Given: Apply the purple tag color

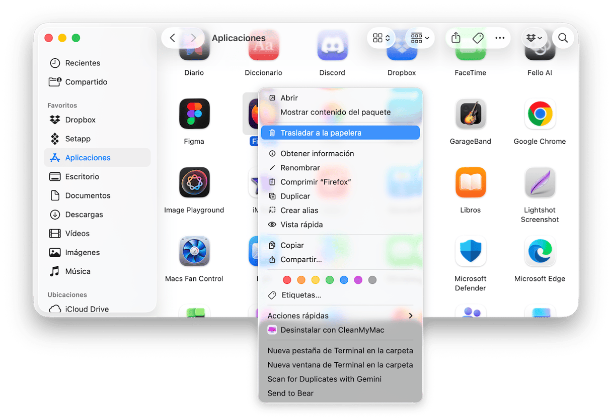Looking at the screenshot, I should 358,280.
